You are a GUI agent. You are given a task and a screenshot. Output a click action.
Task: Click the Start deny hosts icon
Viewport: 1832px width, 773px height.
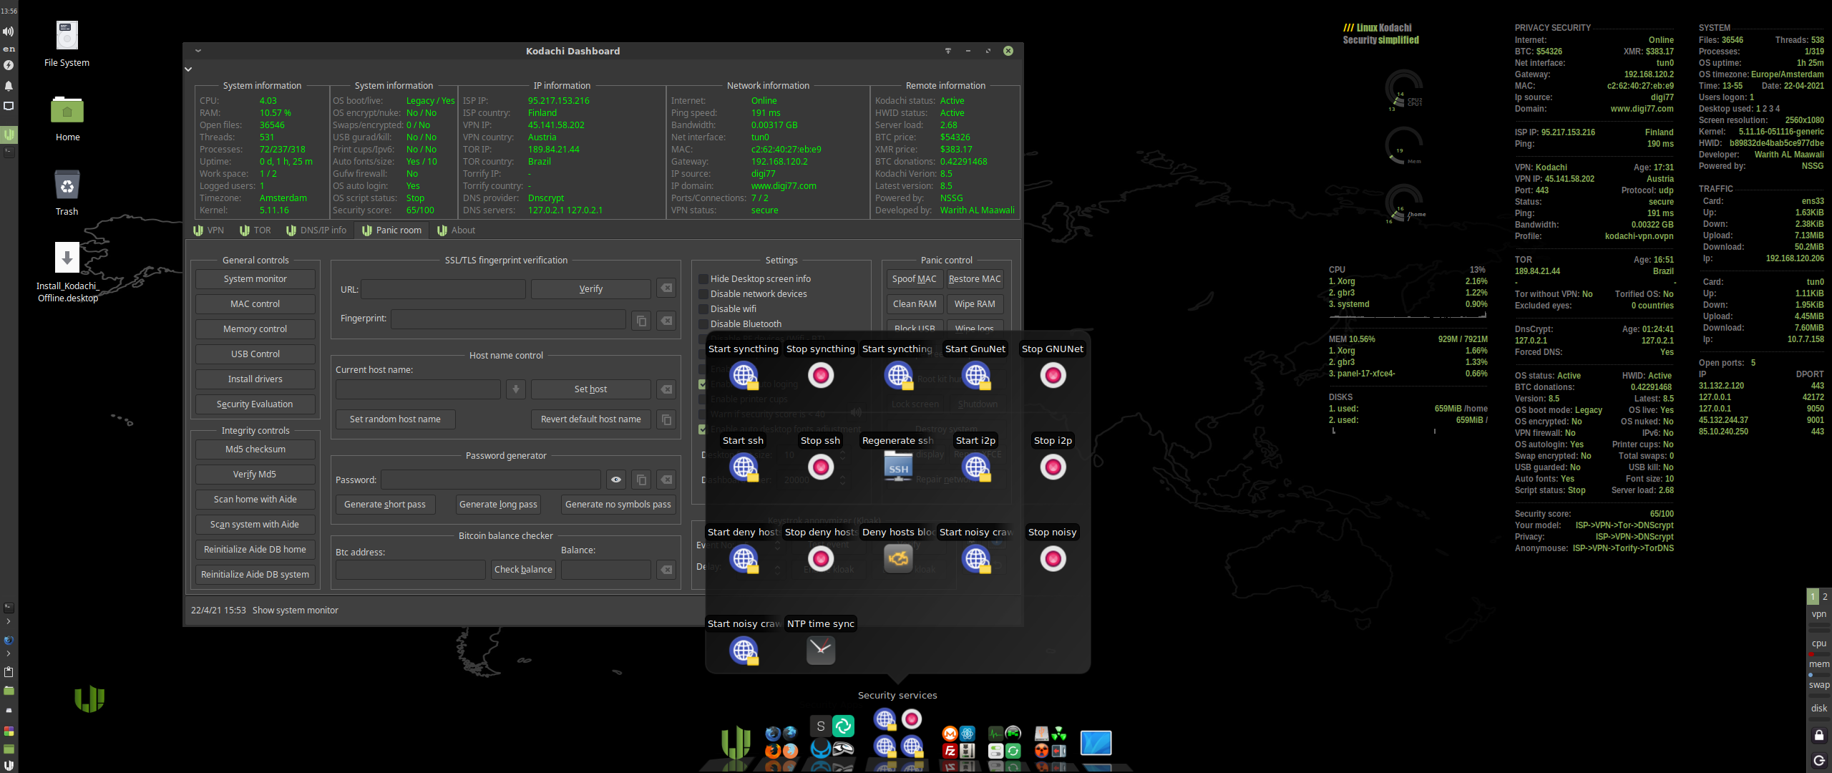744,558
